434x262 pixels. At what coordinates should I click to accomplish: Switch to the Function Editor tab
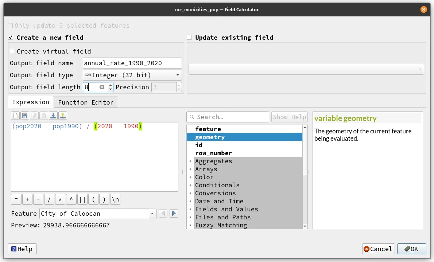(86, 102)
